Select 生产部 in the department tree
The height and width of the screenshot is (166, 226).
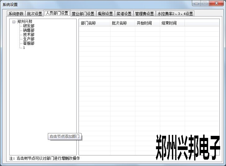coord(29,39)
